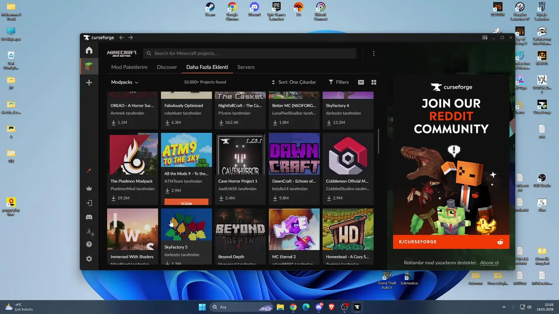The image size is (559, 314).
Task: Open Brave browser from the taskbar
Action: pos(331,307)
